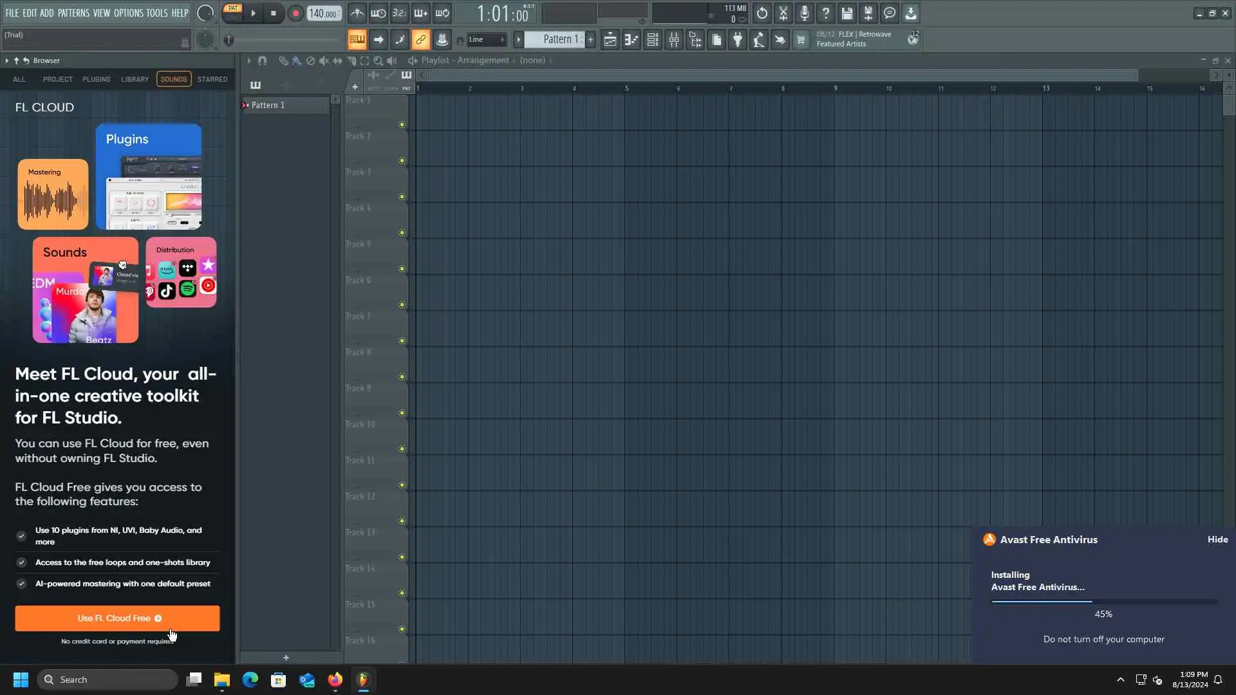The width and height of the screenshot is (1236, 695).
Task: Toggle PAT/SONG mode switch
Action: (x=232, y=12)
